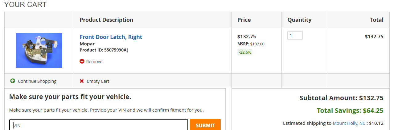
Task: Click the green Continue Shopping arrow icon
Action: coord(13,81)
